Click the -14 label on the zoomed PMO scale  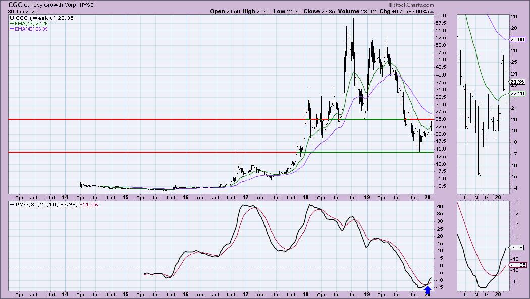tap(515, 281)
